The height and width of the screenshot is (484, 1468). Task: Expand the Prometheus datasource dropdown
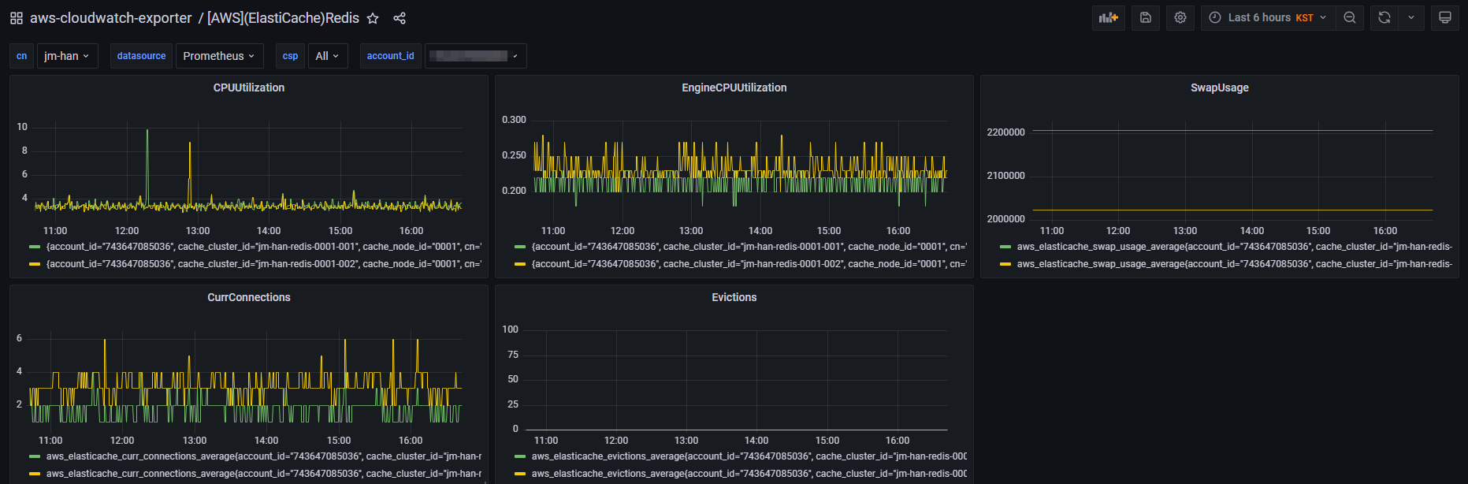pos(218,56)
